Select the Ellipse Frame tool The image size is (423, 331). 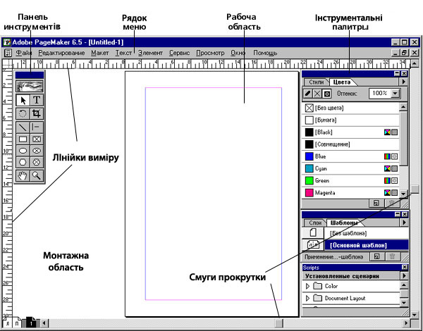pyautogui.click(x=37, y=151)
